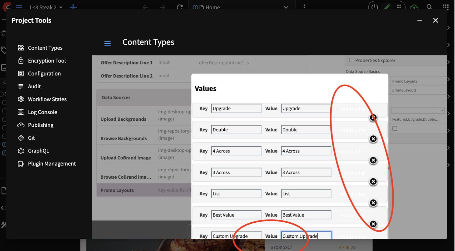This screenshot has width=455, height=251.
Task: Select the green edit mode pencil icon
Action: [387, 7]
